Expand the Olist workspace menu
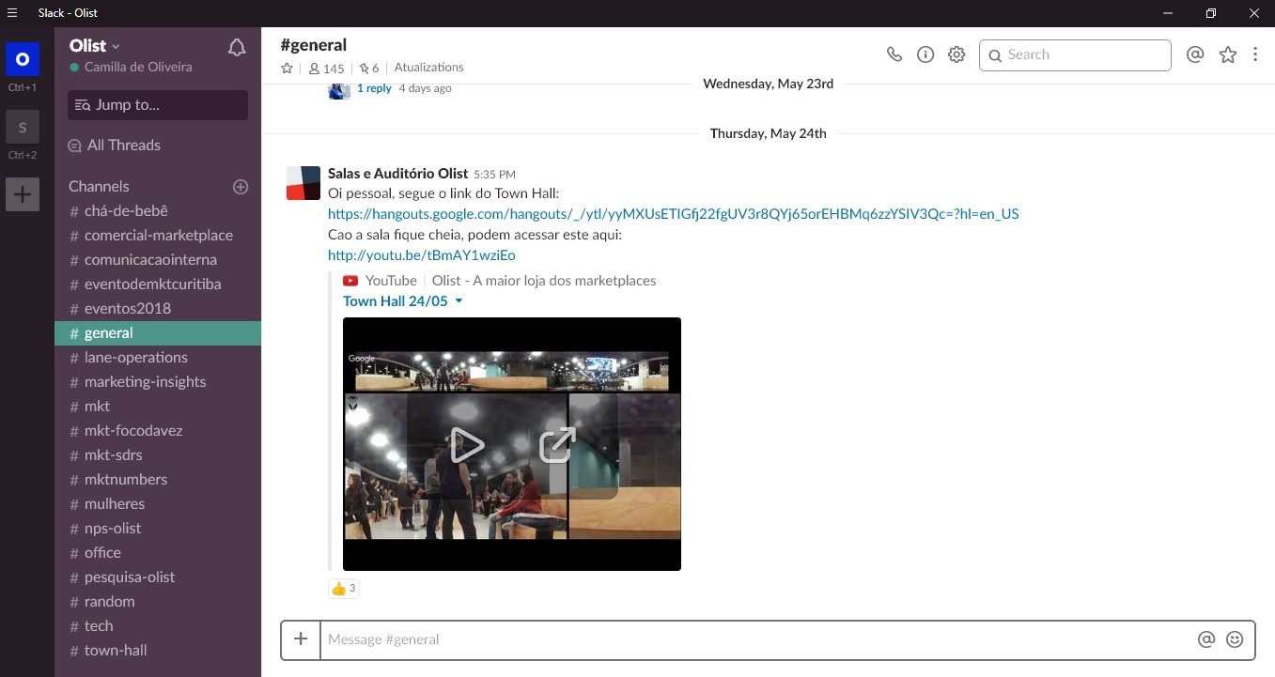Viewport: 1275px width, 677px height. coord(95,46)
